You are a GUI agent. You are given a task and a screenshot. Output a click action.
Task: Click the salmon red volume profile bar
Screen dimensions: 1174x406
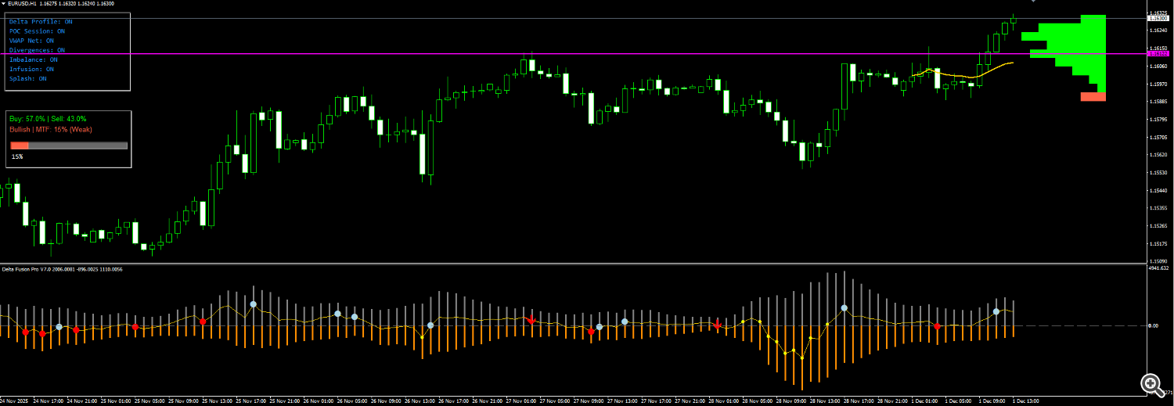[x=1093, y=96]
